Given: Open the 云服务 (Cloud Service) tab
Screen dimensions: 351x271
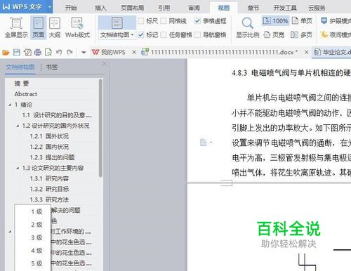Looking at the screenshot, I should pos(317,8).
